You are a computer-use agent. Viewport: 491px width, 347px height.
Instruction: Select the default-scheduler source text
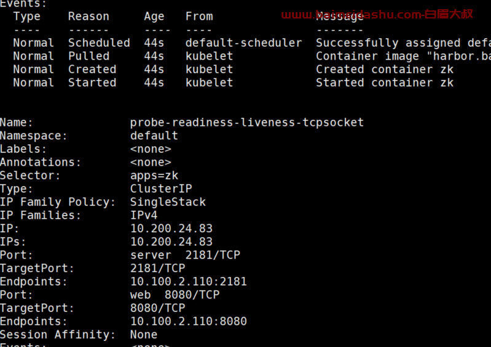click(243, 43)
